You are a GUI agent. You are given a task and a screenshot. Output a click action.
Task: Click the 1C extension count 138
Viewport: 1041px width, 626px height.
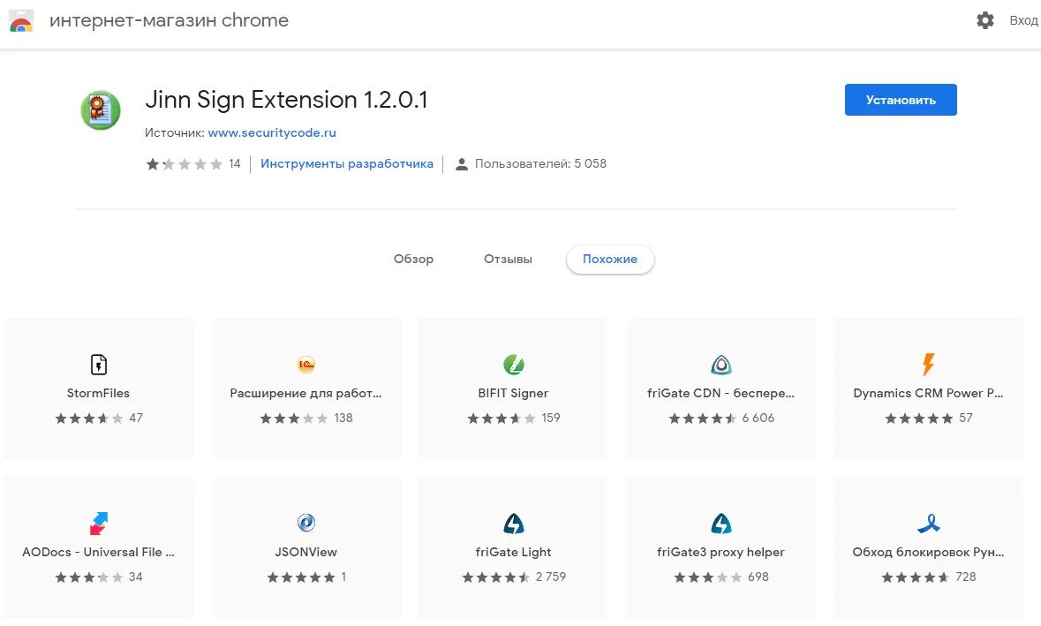[x=343, y=419]
